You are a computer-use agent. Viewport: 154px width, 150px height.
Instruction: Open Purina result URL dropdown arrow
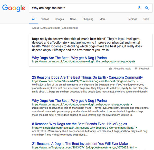click(131, 105)
